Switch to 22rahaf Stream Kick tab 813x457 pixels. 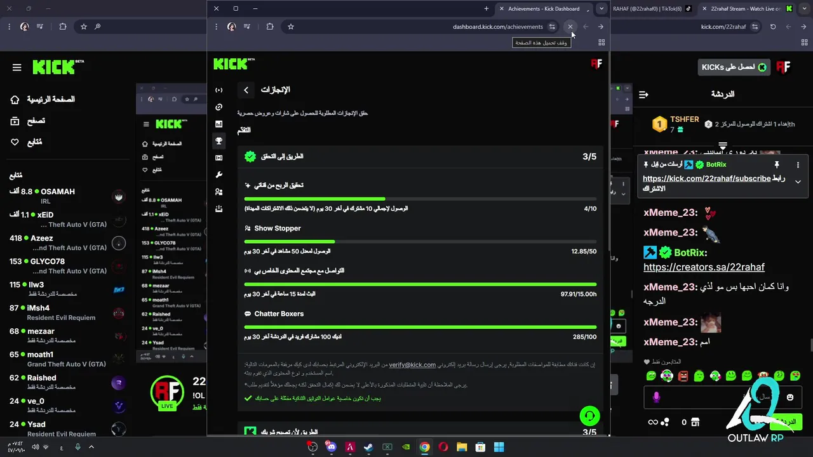coord(746,9)
